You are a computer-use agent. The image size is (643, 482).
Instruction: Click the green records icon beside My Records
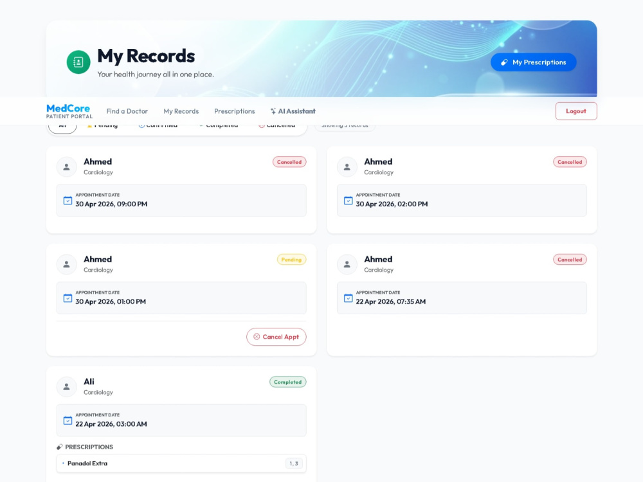(78, 62)
